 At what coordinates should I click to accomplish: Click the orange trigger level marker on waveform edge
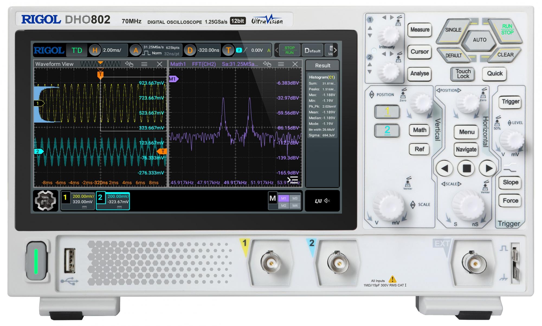163,151
